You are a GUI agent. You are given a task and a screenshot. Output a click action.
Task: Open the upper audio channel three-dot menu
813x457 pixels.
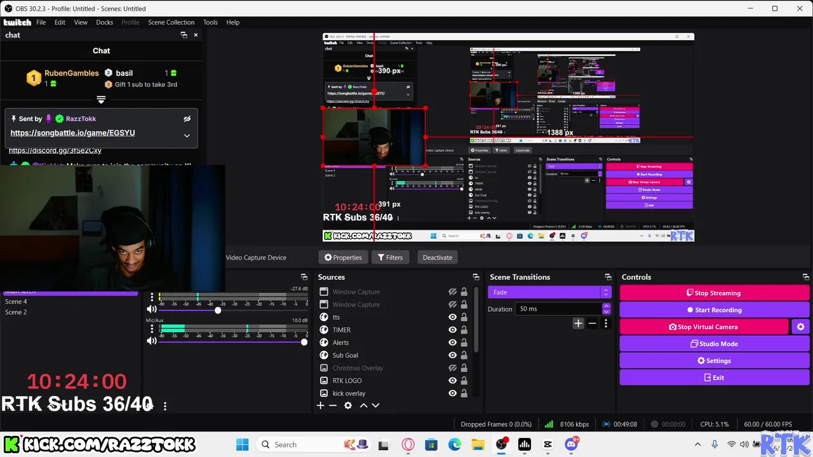pos(151,297)
